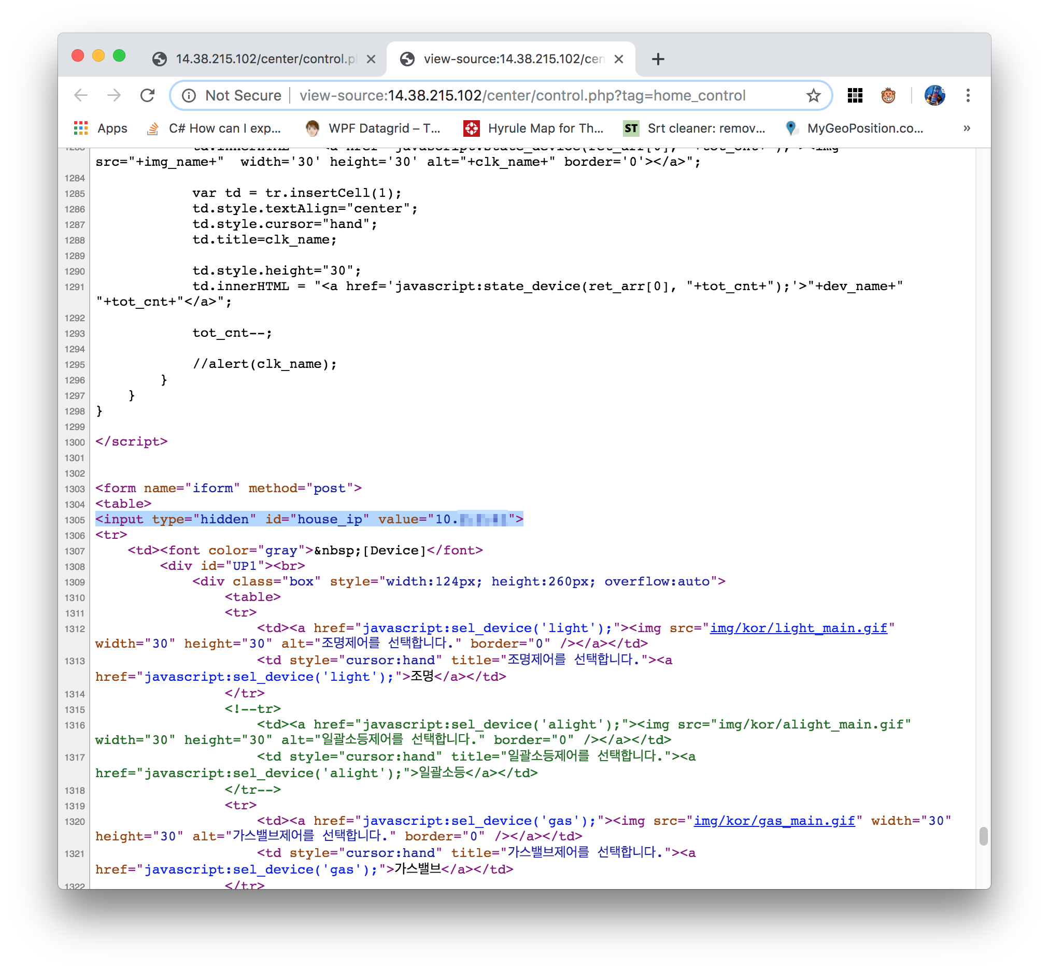Click the browser back arrow
Image resolution: width=1049 pixels, height=972 pixels.
coord(81,95)
